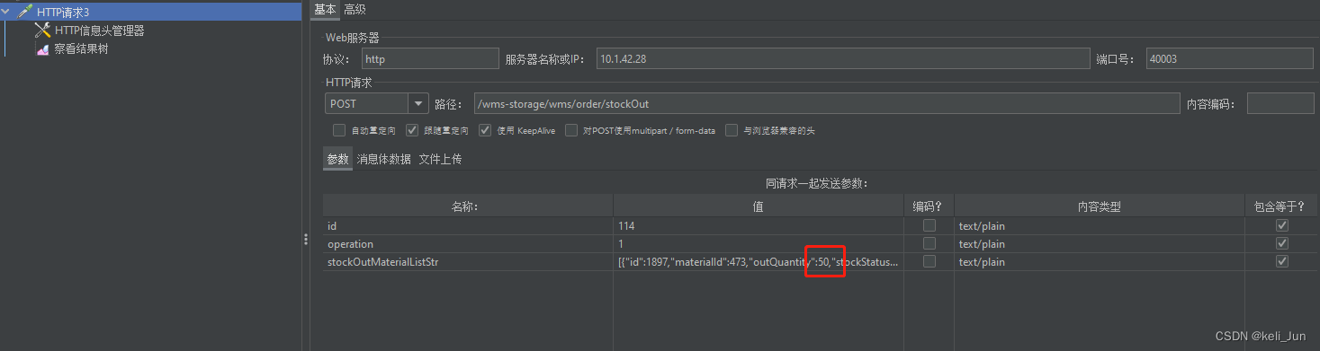Click the operation row value cell

759,243
